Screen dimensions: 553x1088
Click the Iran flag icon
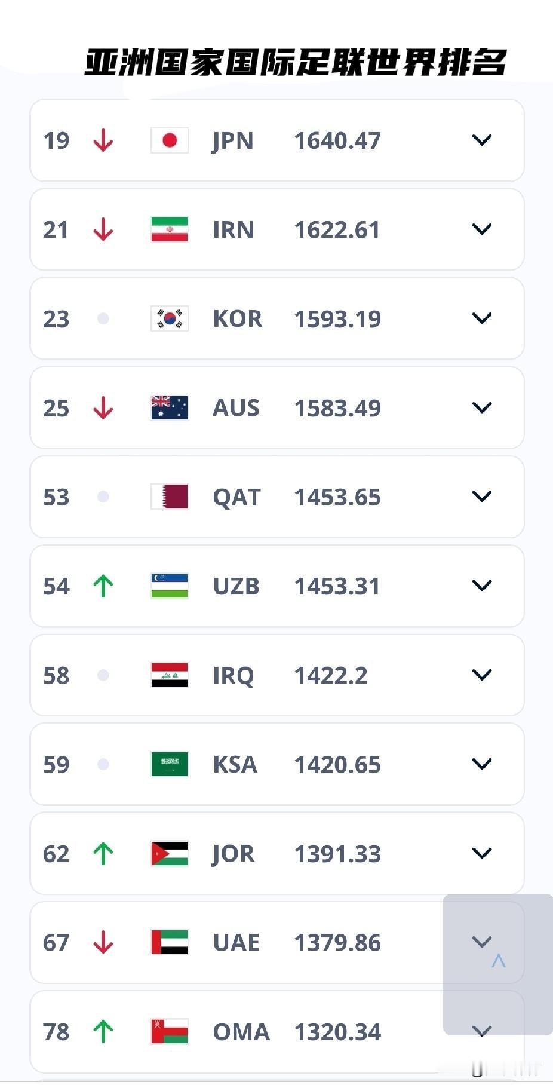(x=170, y=229)
